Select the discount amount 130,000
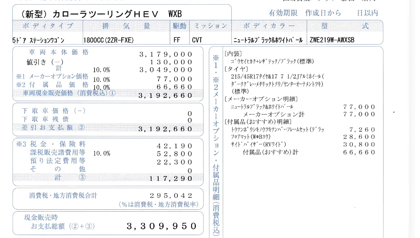 [171, 62]
